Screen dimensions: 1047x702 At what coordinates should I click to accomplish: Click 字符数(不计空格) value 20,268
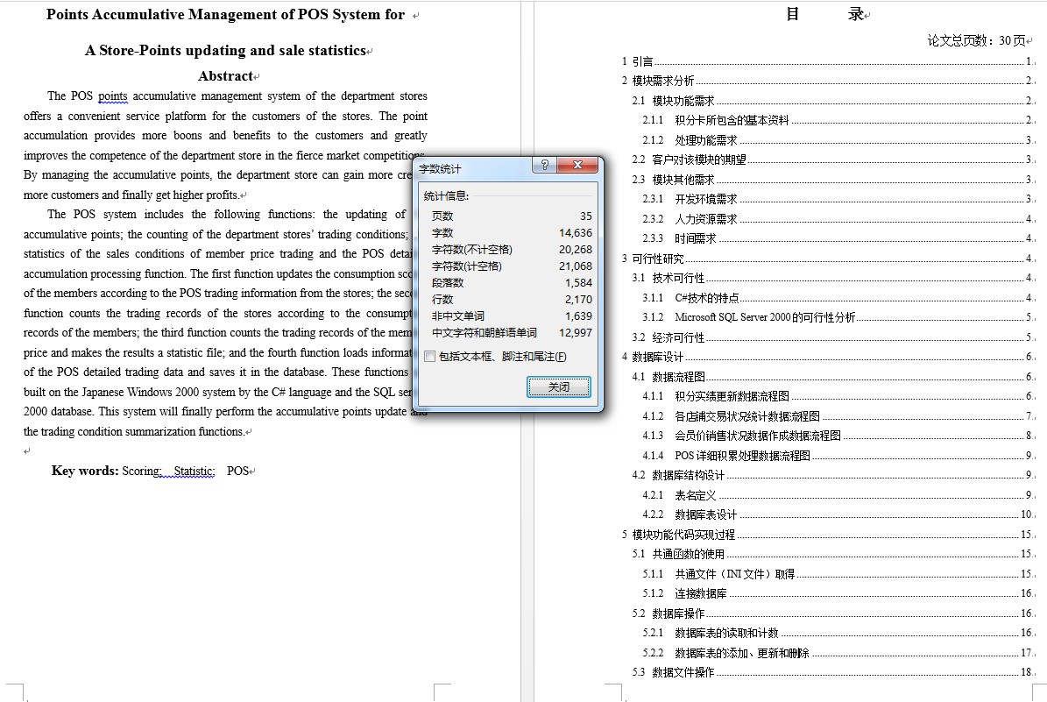point(576,249)
